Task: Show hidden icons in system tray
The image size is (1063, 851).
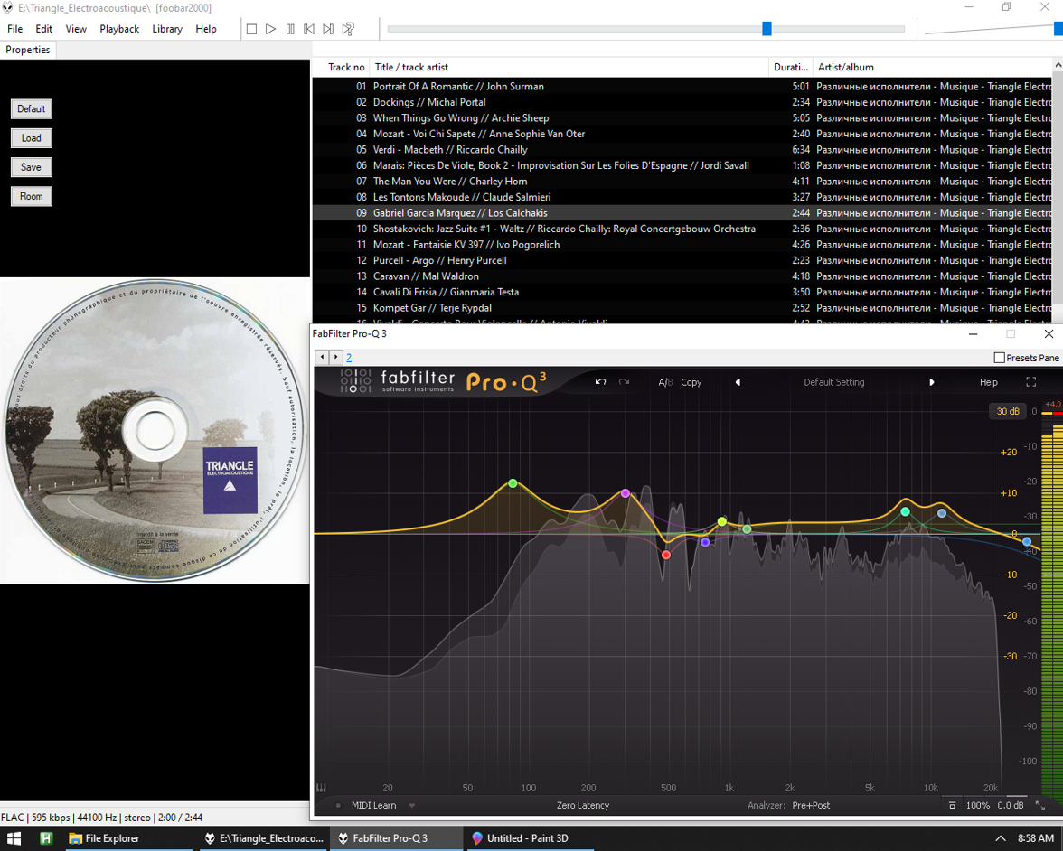Action: tap(1000, 838)
